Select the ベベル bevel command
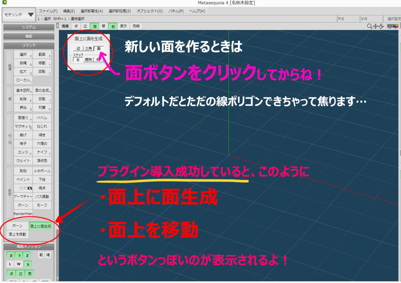This screenshot has width=401, height=283. tap(42, 118)
